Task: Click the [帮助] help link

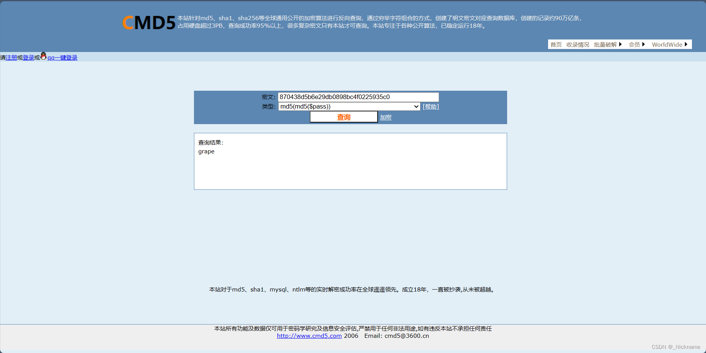Action: (431, 107)
